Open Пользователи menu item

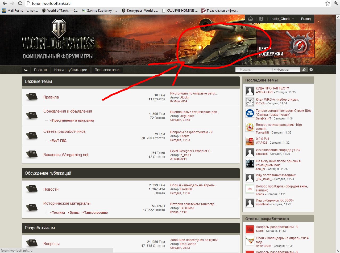pyautogui.click(x=107, y=70)
